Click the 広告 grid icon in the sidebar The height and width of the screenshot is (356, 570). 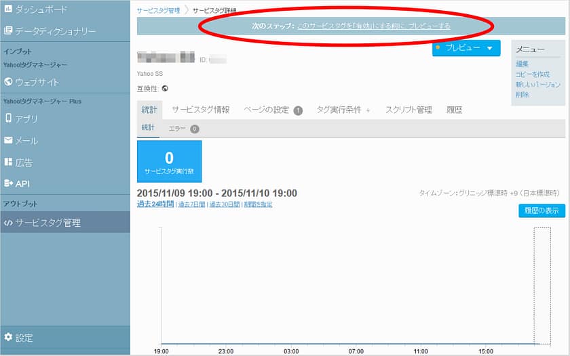[x=9, y=162]
